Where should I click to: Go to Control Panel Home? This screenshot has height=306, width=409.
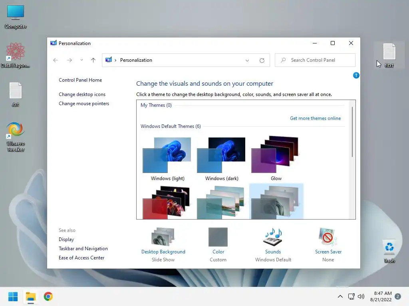[x=80, y=80]
